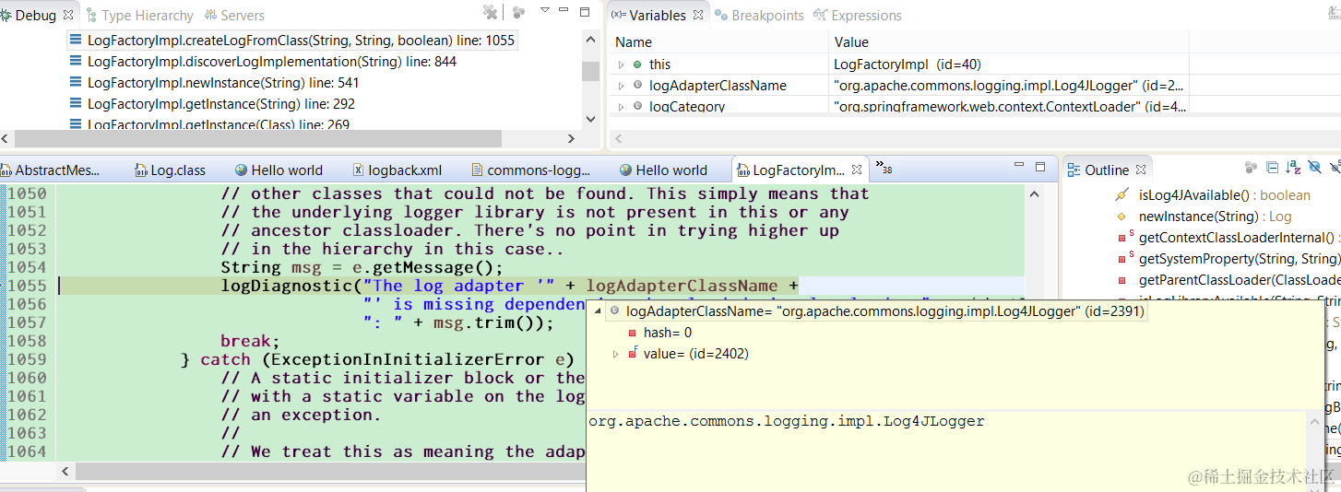Select the Outline view tab
This screenshot has width=1341, height=492.
point(1107,170)
